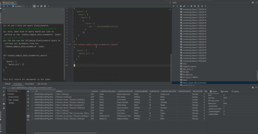This screenshot has height=134, width=258.
Task: Open the SQL Console tab
Action: point(42,84)
